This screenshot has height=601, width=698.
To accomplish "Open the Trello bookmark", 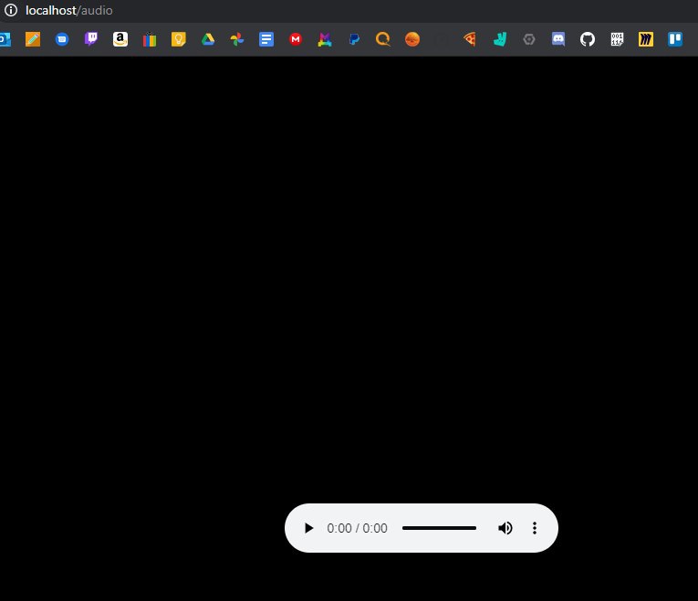I will tap(675, 39).
